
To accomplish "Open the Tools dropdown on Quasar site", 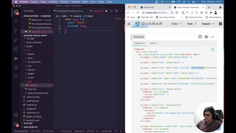I will [x=192, y=24].
